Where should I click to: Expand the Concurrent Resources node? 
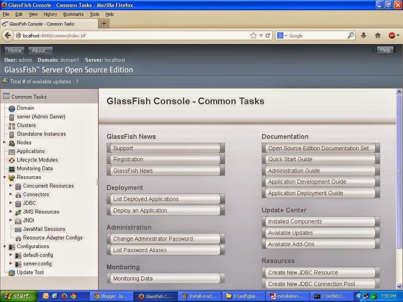(11, 186)
